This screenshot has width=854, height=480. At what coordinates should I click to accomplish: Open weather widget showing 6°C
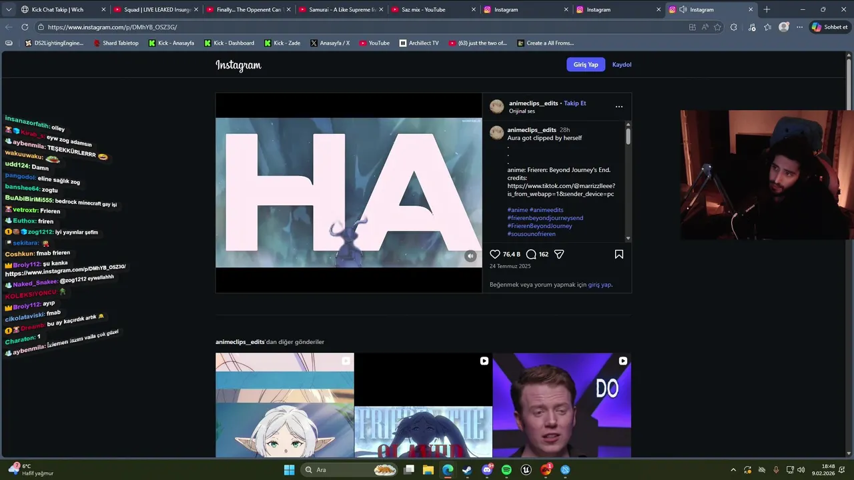point(32,469)
